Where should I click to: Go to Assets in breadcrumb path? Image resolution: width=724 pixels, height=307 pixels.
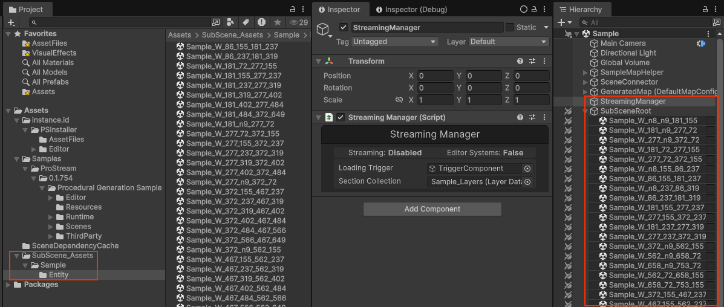(179, 35)
